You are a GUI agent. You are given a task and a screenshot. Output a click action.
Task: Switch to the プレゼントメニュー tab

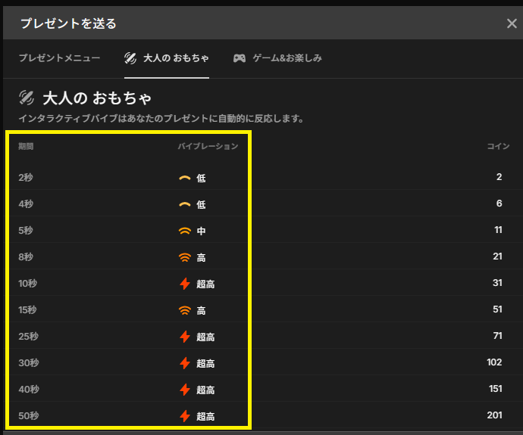59,58
